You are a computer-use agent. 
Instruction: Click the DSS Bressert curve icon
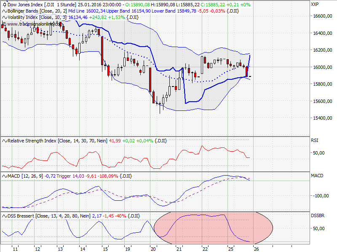point(4,215)
